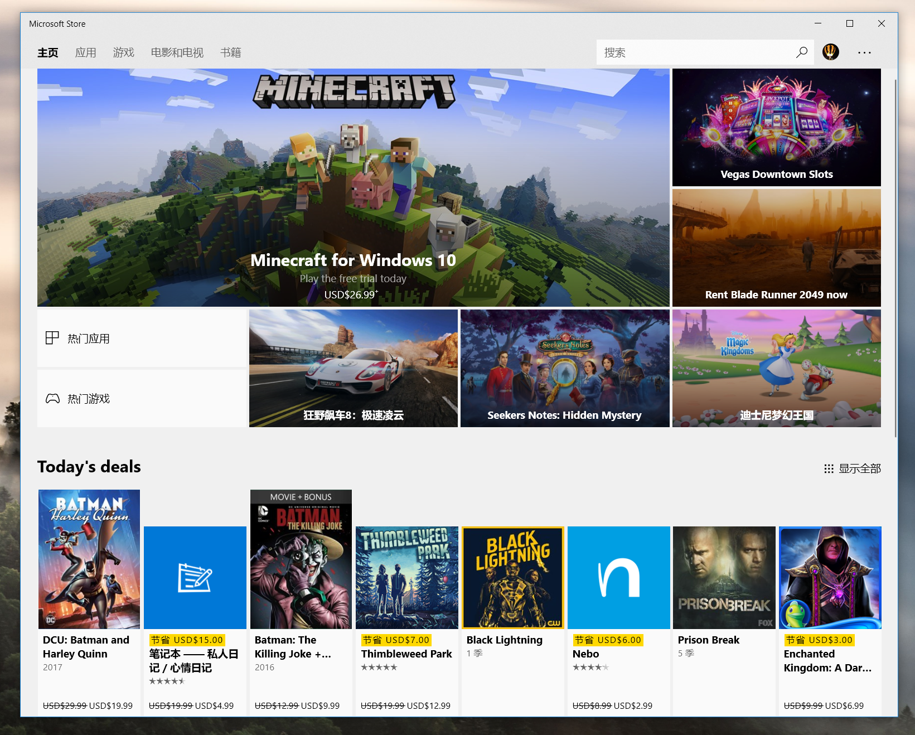Open the Nebo app icon tile
Image resolution: width=915 pixels, height=735 pixels.
pyautogui.click(x=619, y=578)
